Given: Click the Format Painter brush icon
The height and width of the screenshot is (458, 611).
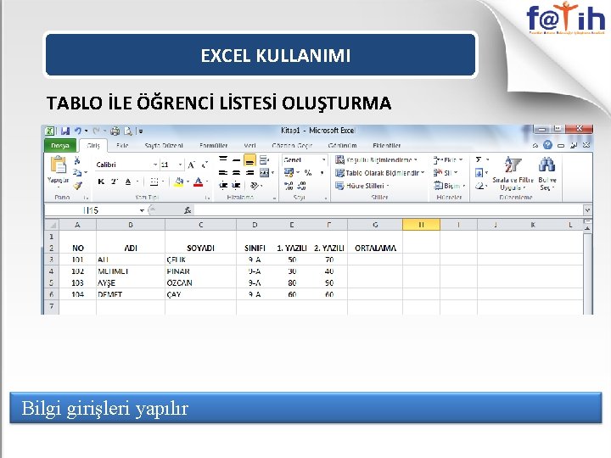Looking at the screenshot, I should [x=77, y=186].
